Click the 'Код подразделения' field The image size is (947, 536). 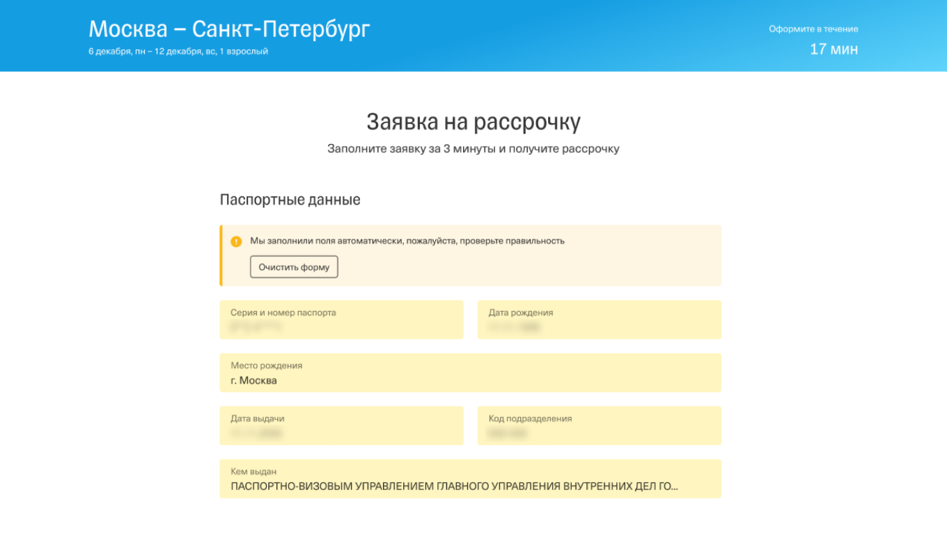[599, 425]
